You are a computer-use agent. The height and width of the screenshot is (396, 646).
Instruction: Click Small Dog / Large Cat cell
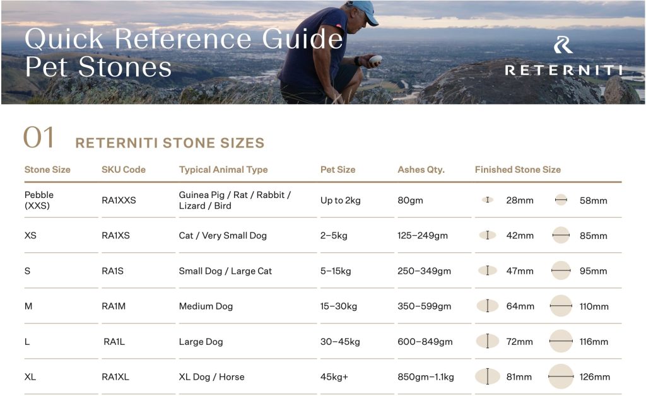[x=225, y=271]
